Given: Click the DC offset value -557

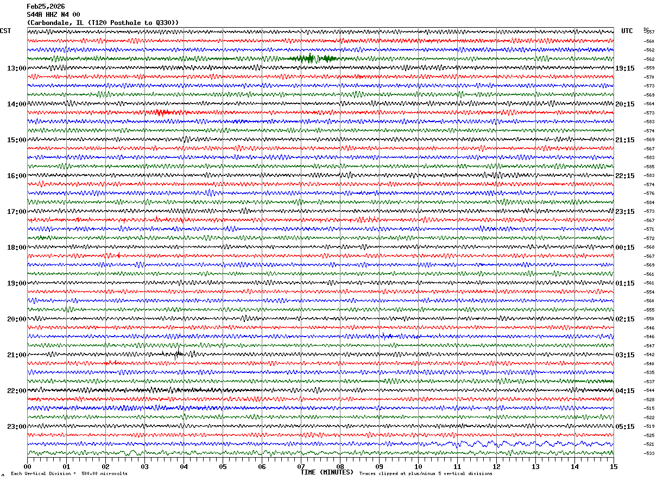Looking at the screenshot, I should [649, 33].
